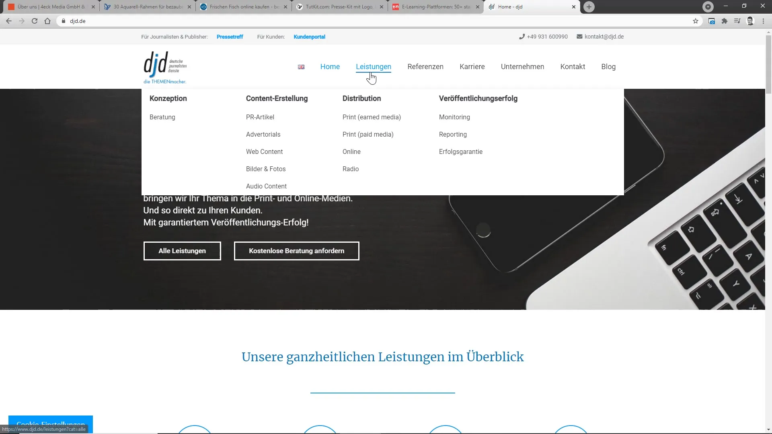
Task: Select Audio Content in the menu
Action: (266, 186)
